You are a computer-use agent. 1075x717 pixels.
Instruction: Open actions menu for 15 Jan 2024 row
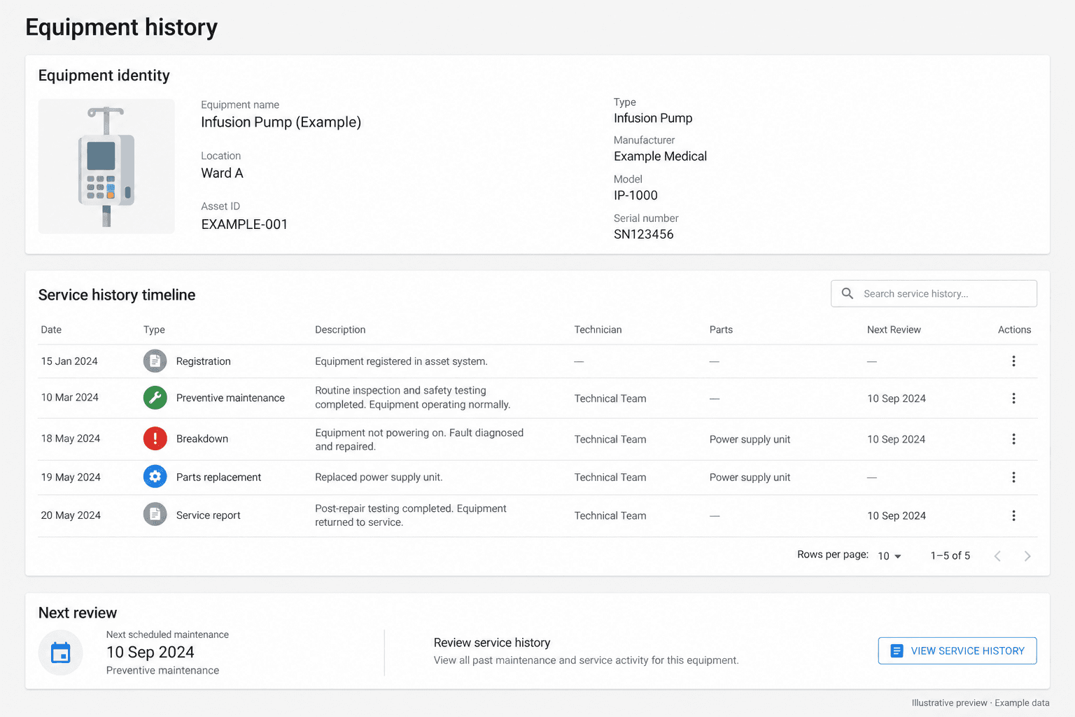pyautogui.click(x=1013, y=361)
